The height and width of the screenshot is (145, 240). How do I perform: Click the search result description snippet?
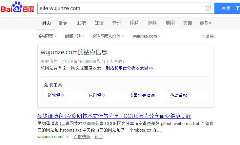(126, 127)
